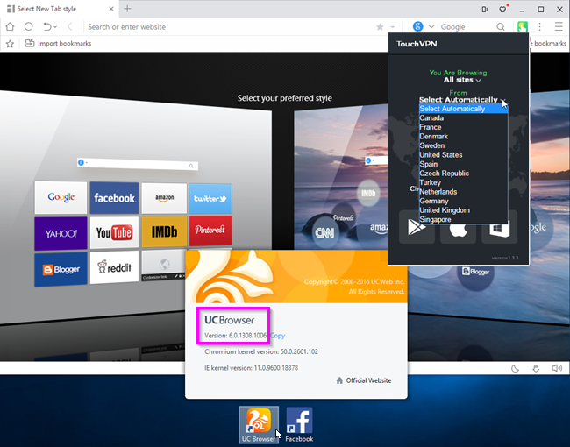Click the house icon beside Official Website
Viewport: 570px width, 447px height.
point(339,380)
